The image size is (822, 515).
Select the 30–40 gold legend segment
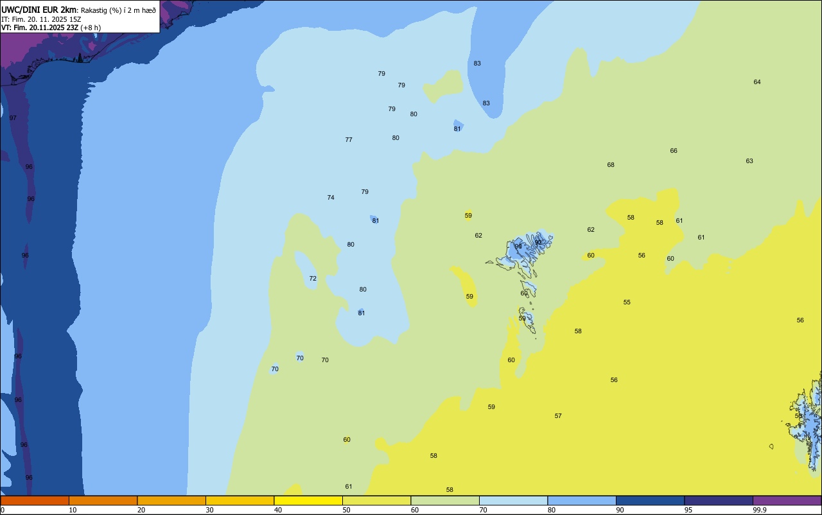(x=240, y=500)
